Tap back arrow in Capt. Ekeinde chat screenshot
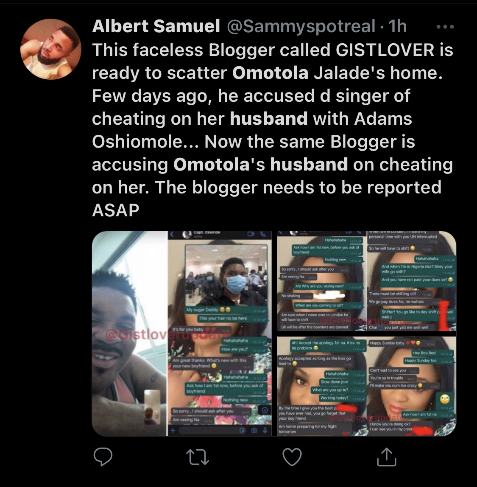The width and height of the screenshot is (477, 487). coord(173,235)
